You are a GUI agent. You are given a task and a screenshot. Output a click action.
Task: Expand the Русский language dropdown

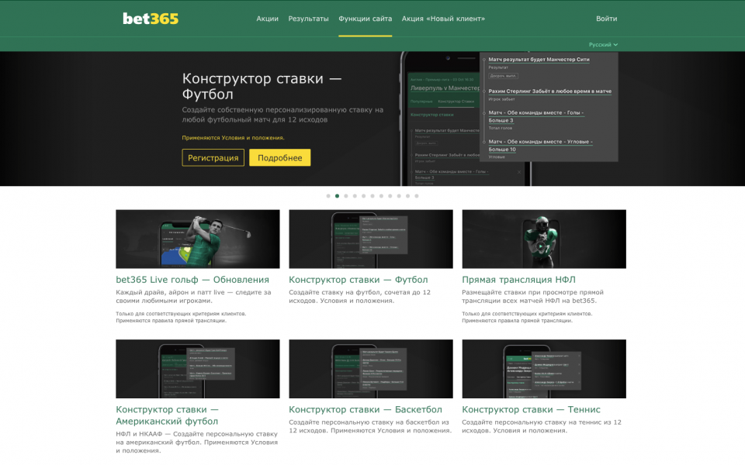pos(603,45)
